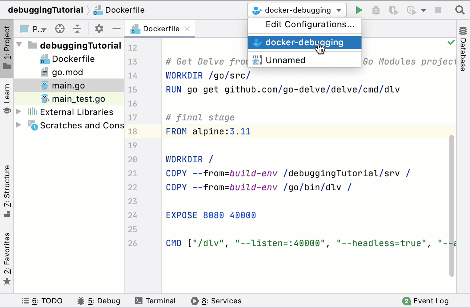Open Project panel settings gear

click(99, 29)
